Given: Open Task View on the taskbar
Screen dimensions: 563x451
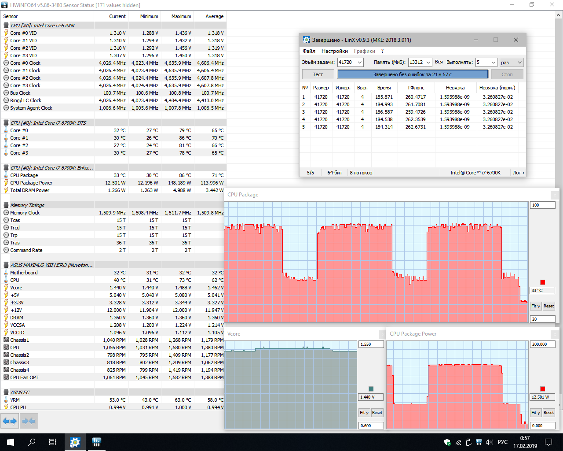Looking at the screenshot, I should point(53,442).
